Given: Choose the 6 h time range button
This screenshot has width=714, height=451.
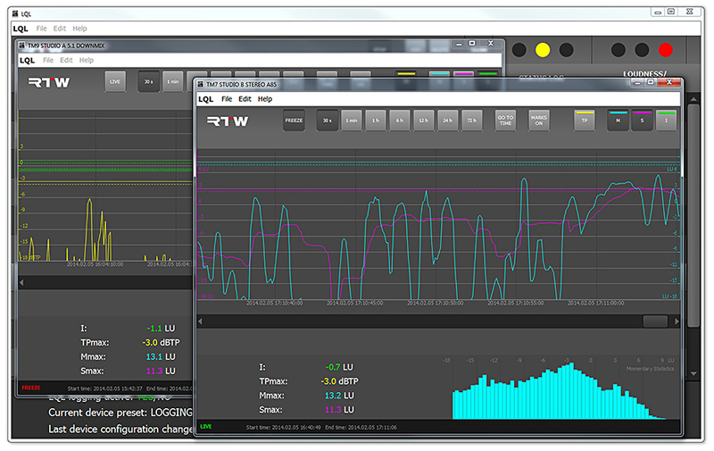Looking at the screenshot, I should (x=400, y=120).
